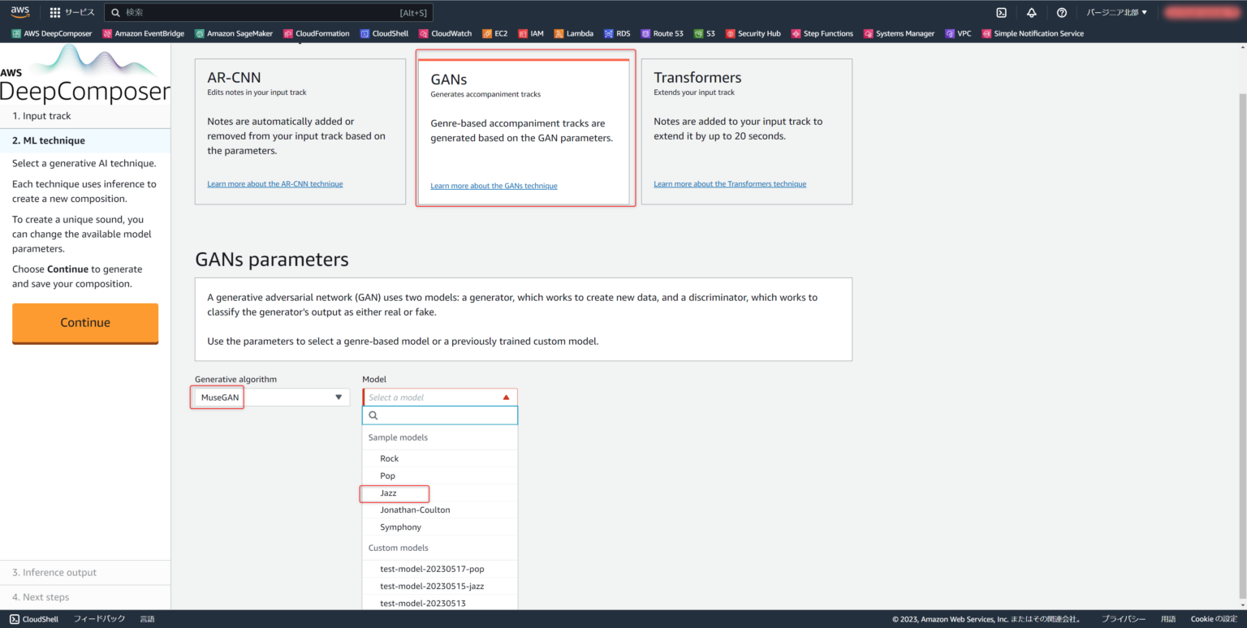Image resolution: width=1247 pixels, height=628 pixels.
Task: Click the model search field
Action: pyautogui.click(x=445, y=415)
